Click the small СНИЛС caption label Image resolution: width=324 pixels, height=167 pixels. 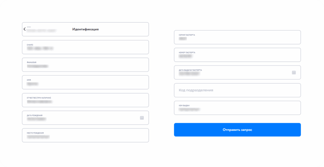pyautogui.click(x=30, y=45)
